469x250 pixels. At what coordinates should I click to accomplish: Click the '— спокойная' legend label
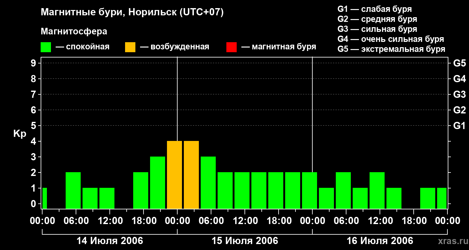(83, 47)
